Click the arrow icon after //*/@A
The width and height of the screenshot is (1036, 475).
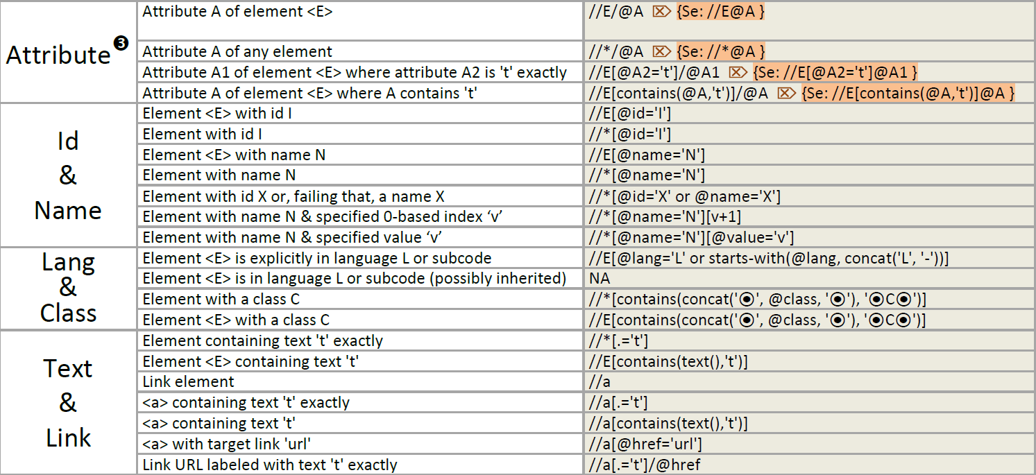(661, 51)
